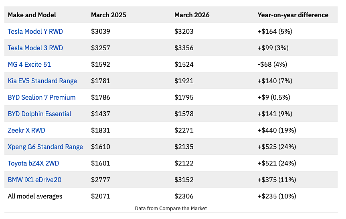Follow the BYD Sealion 7 Premium link

coord(41,97)
